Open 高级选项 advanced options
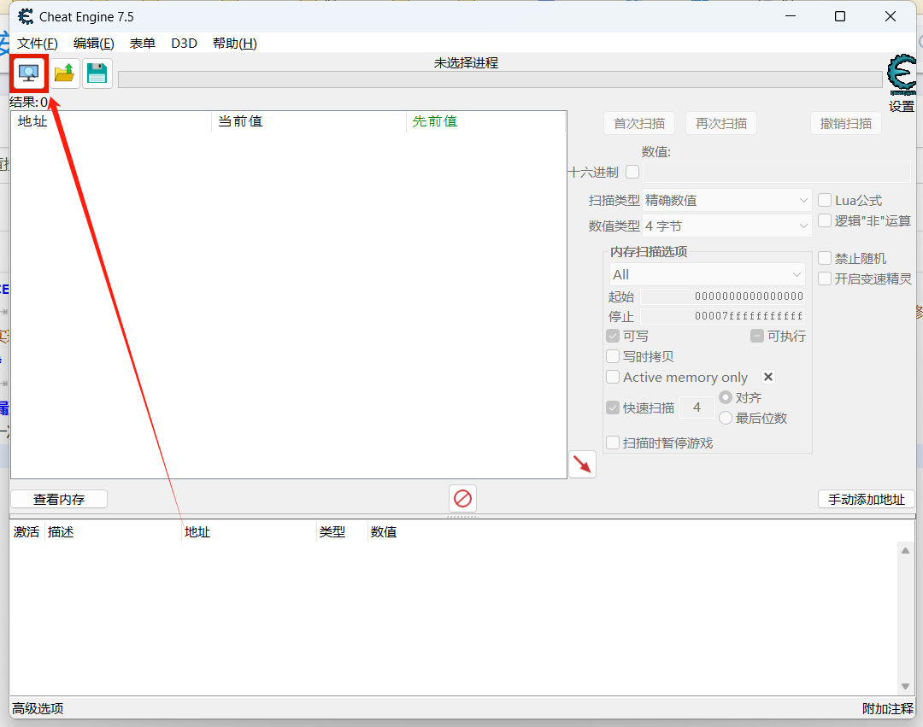This screenshot has width=923, height=727. (x=38, y=709)
